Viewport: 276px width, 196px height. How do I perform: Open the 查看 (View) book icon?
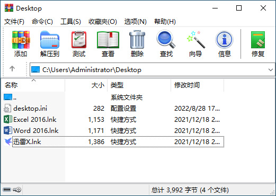[x=108, y=40]
